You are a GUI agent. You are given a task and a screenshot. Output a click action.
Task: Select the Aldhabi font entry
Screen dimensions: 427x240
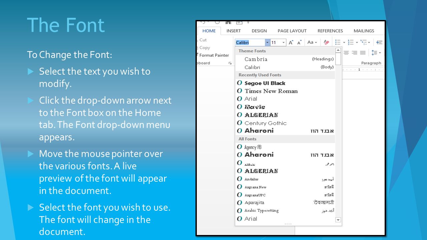click(285, 163)
